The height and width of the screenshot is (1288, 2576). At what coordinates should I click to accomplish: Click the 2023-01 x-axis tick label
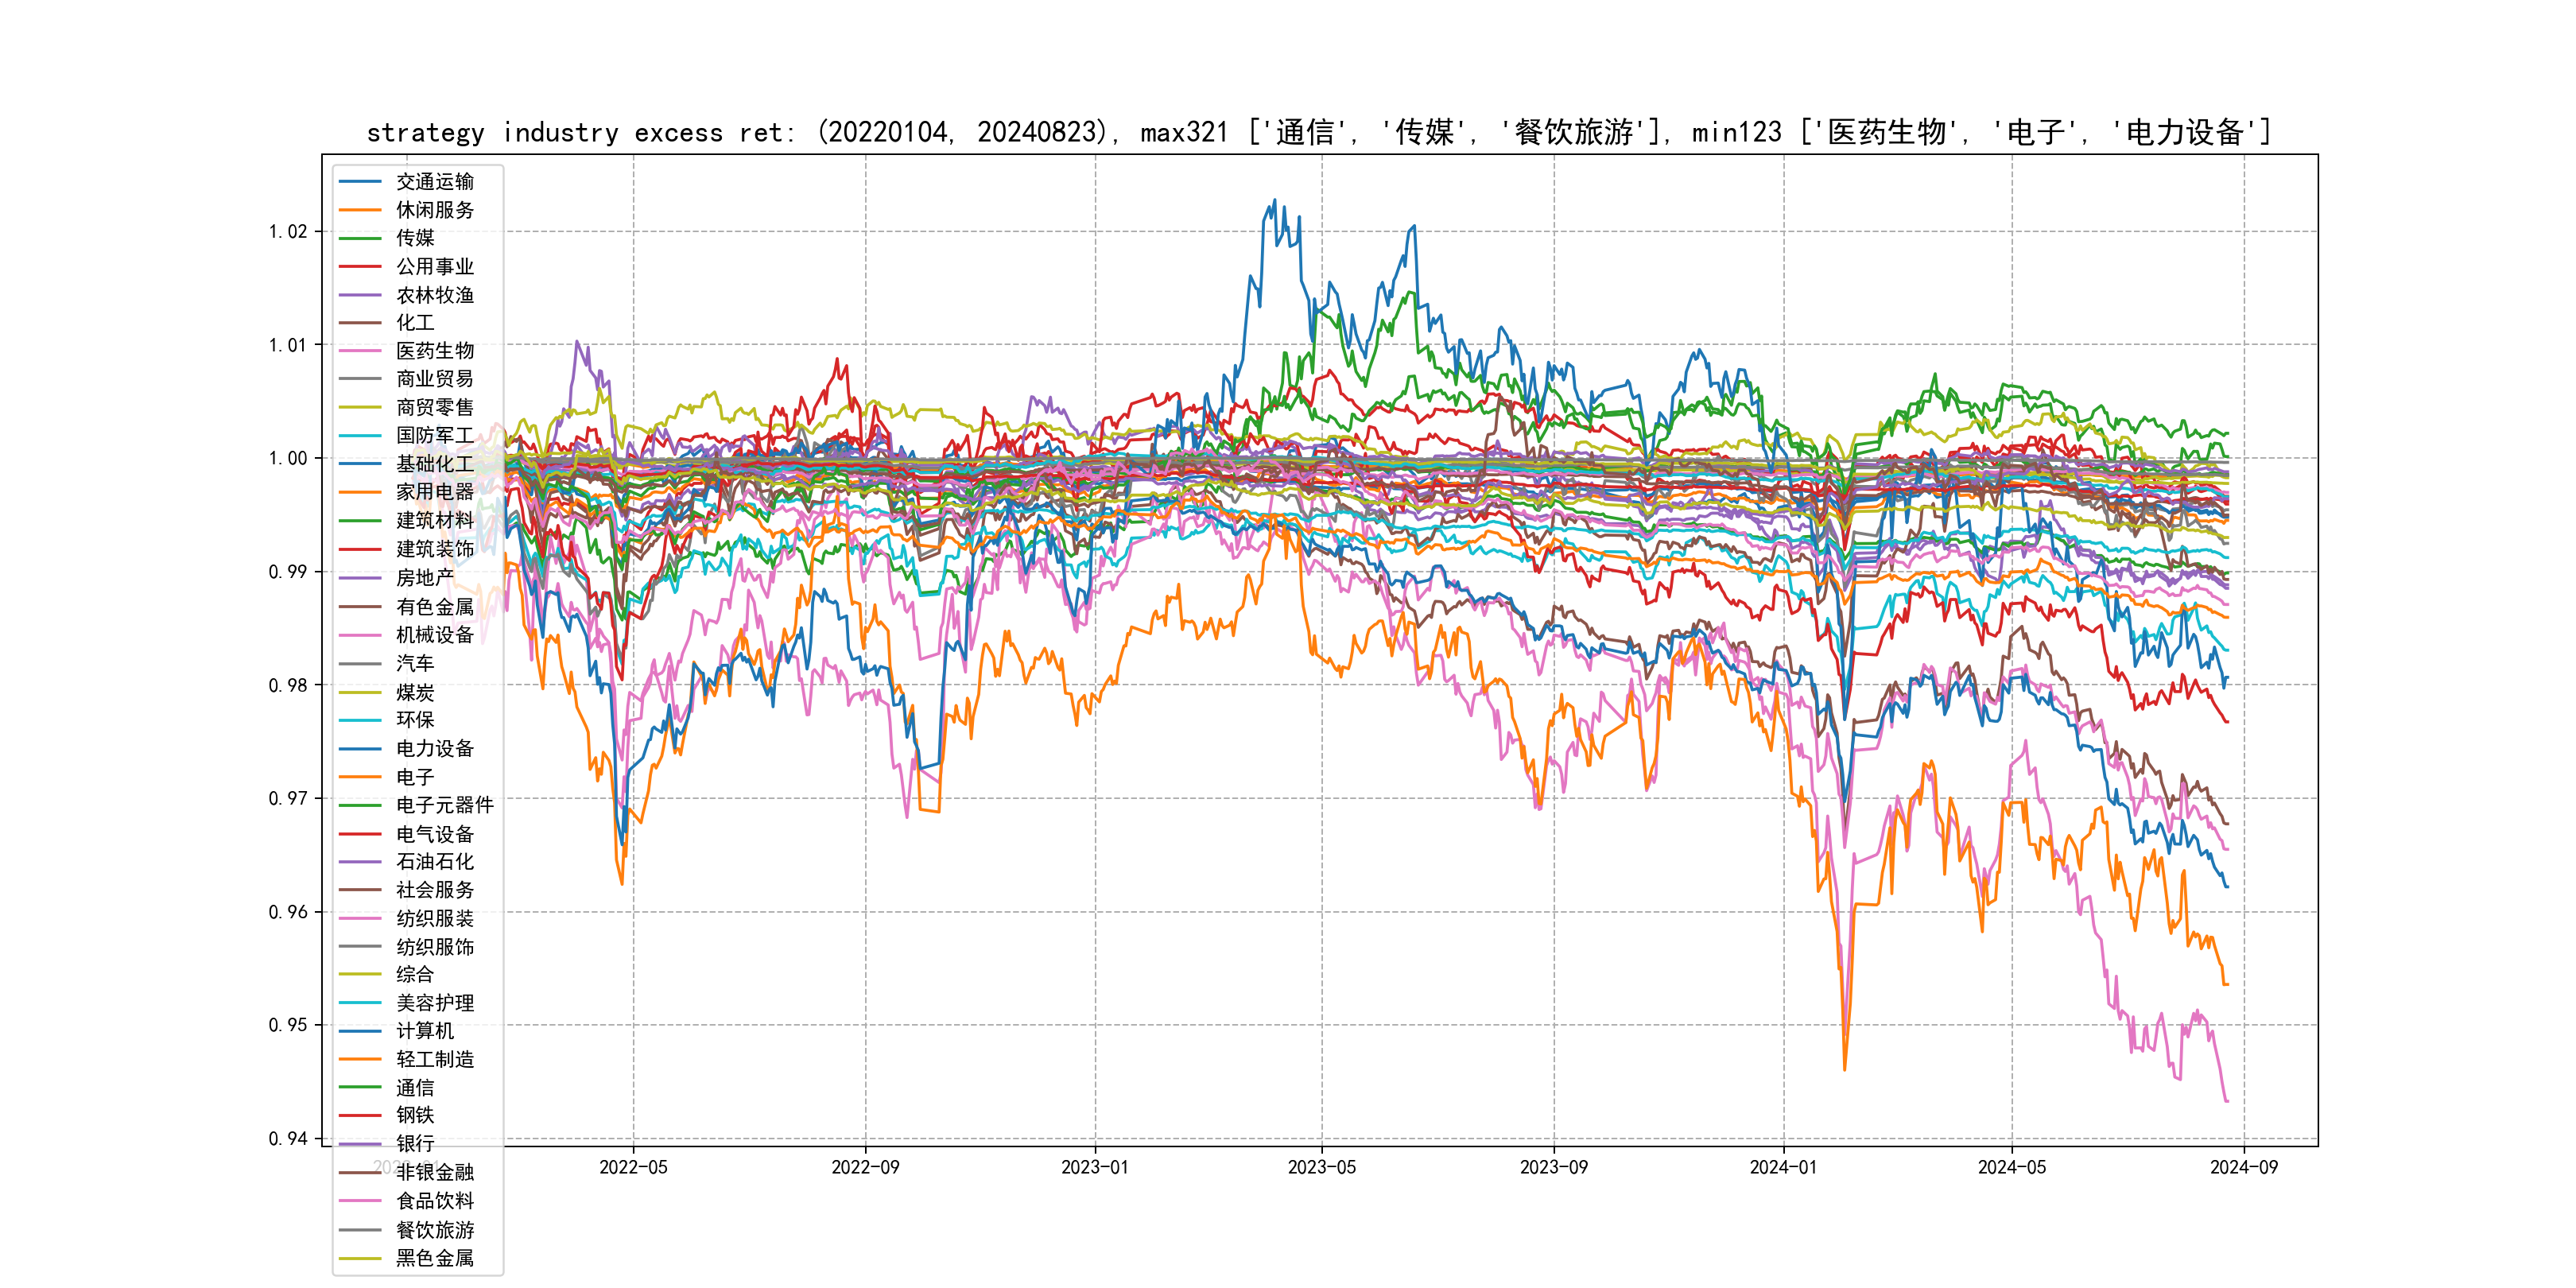pos(1094,1167)
